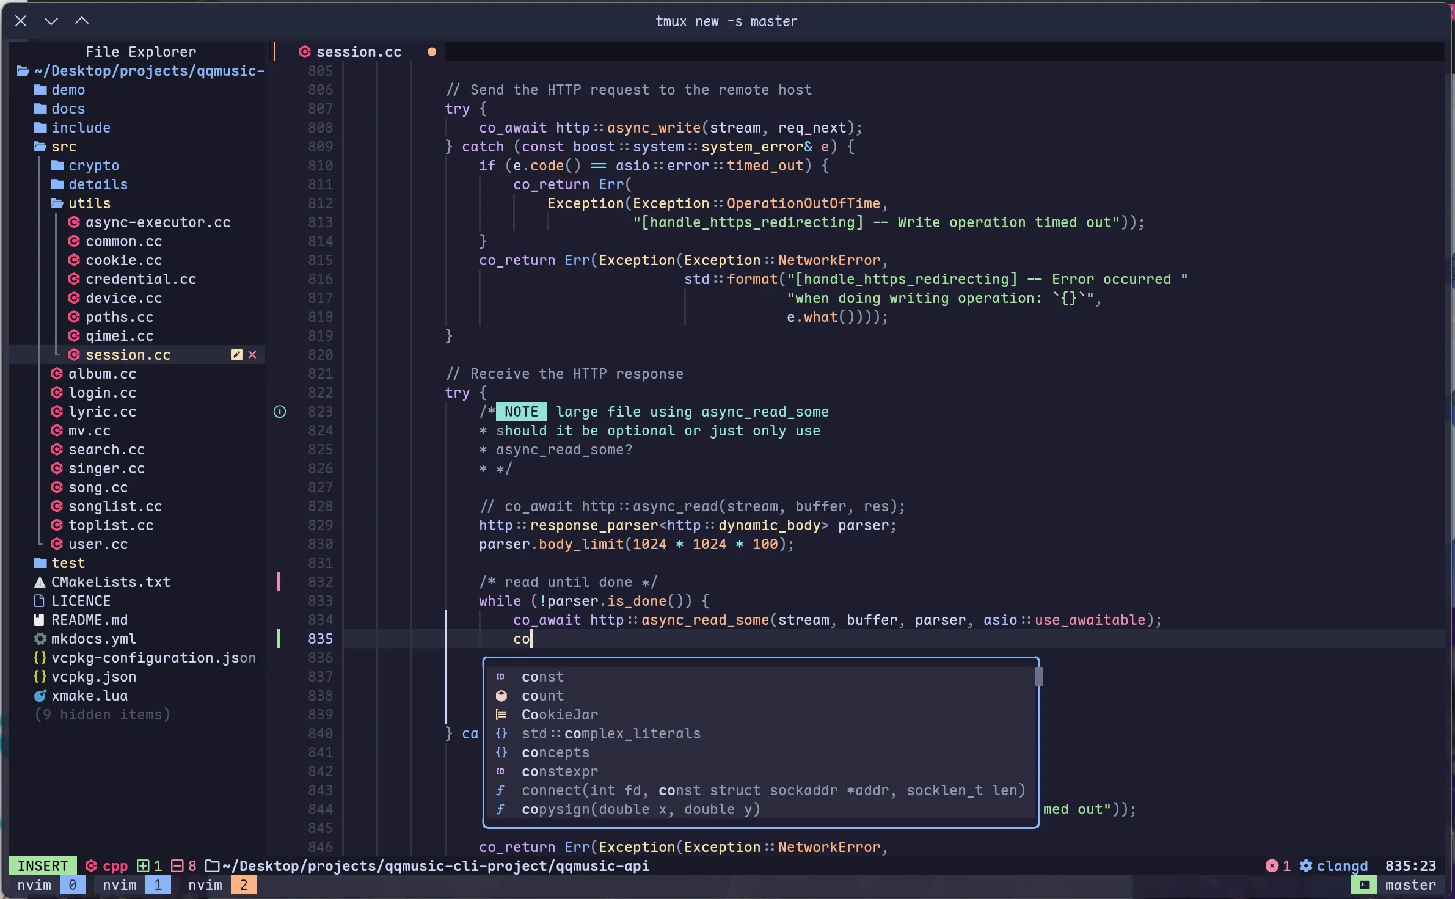Click the modified pencil icon on session.cc
The image size is (1455, 899).
[236, 355]
